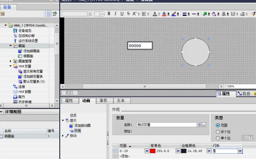Click the red 255, 0, 0 swatch
Screen dimensions: 256x159
[x=153, y=151]
